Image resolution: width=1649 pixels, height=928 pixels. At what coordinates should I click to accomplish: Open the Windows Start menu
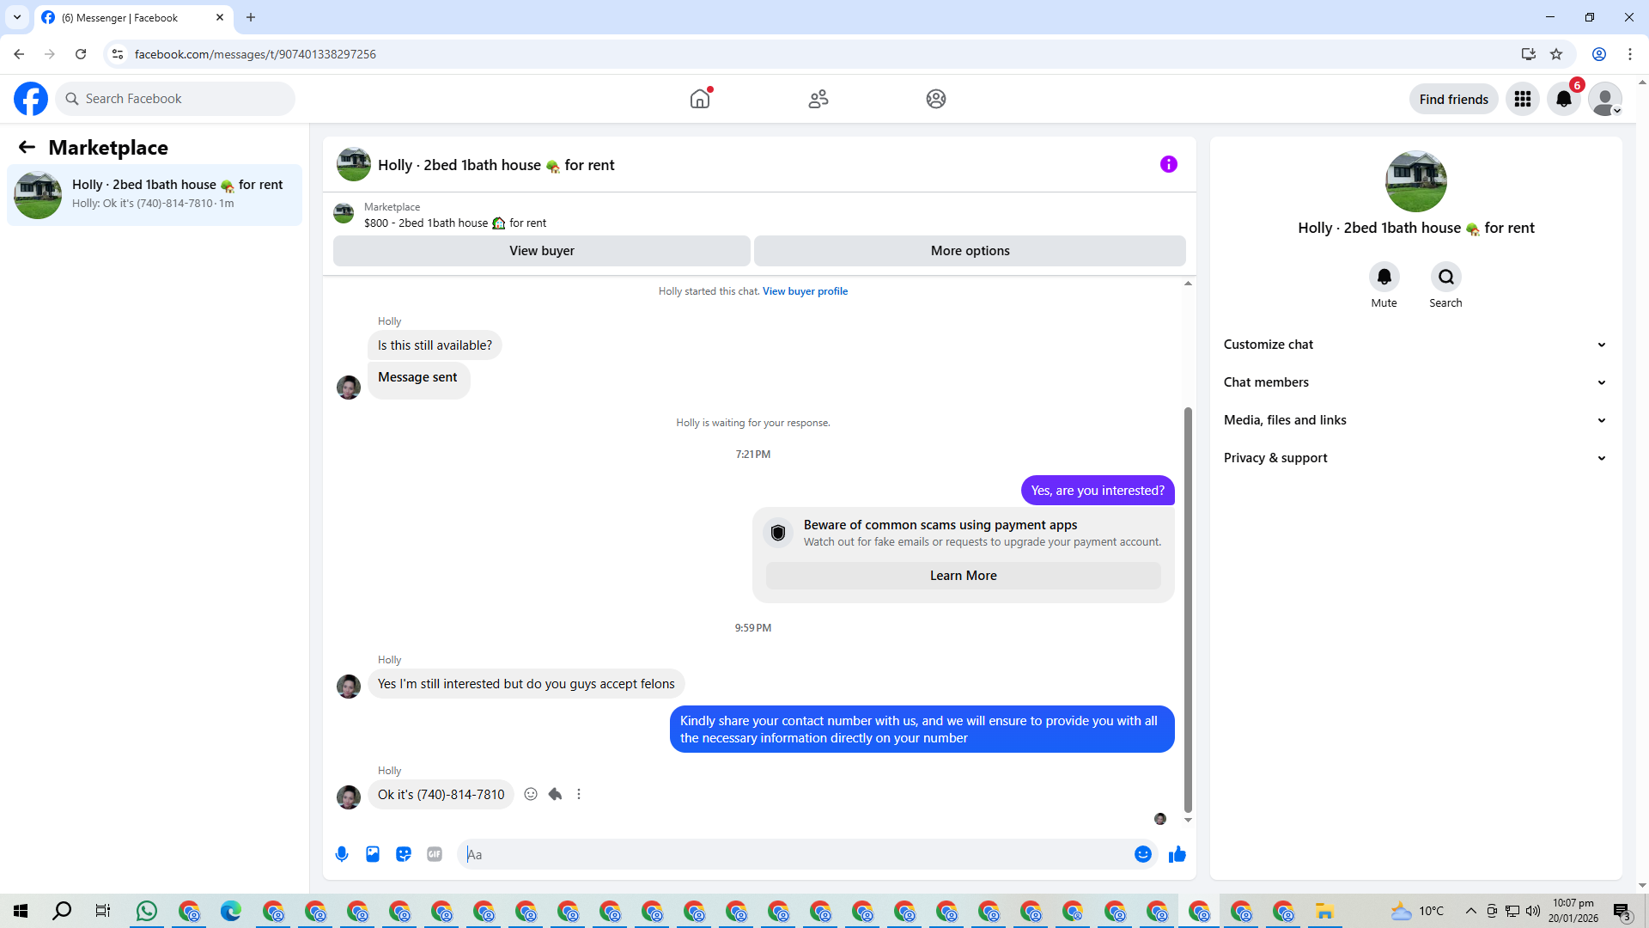click(x=21, y=911)
